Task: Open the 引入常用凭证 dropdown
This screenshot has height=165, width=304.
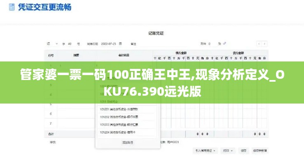Action: click(x=205, y=151)
